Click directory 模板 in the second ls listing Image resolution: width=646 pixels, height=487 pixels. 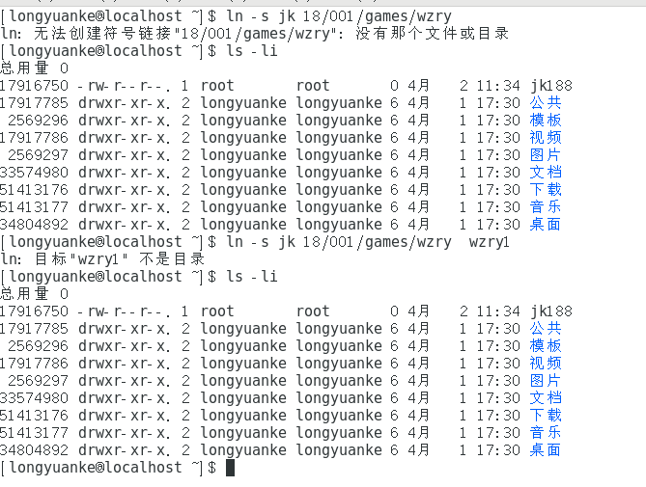[x=546, y=346]
